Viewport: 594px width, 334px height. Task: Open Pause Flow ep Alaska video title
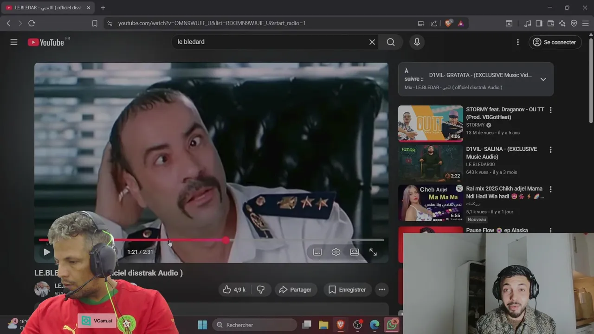pos(497,230)
